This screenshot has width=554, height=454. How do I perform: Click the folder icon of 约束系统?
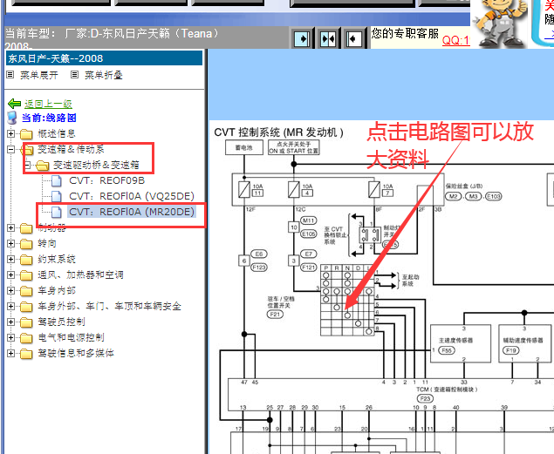tap(26, 260)
